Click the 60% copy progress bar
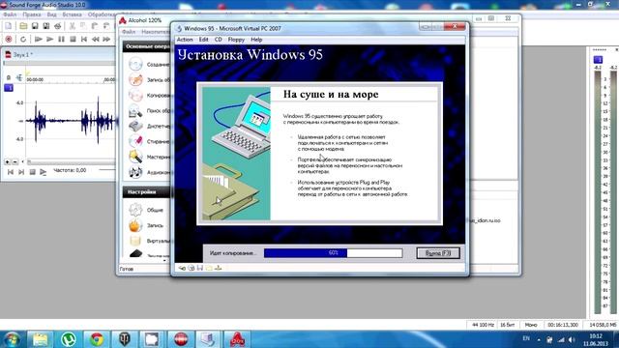The image size is (619, 348). tap(333, 253)
